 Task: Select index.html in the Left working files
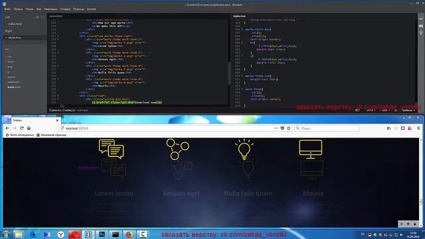pyautogui.click(x=15, y=24)
